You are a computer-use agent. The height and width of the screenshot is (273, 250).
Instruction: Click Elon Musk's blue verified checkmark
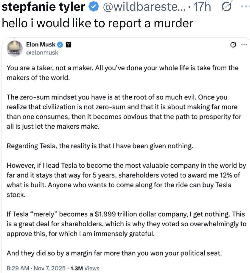point(60,45)
